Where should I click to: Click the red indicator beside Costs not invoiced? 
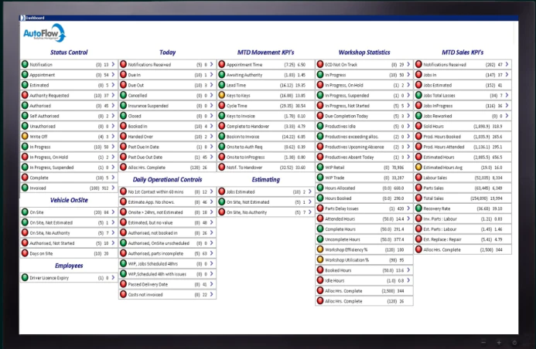pyautogui.click(x=123, y=294)
